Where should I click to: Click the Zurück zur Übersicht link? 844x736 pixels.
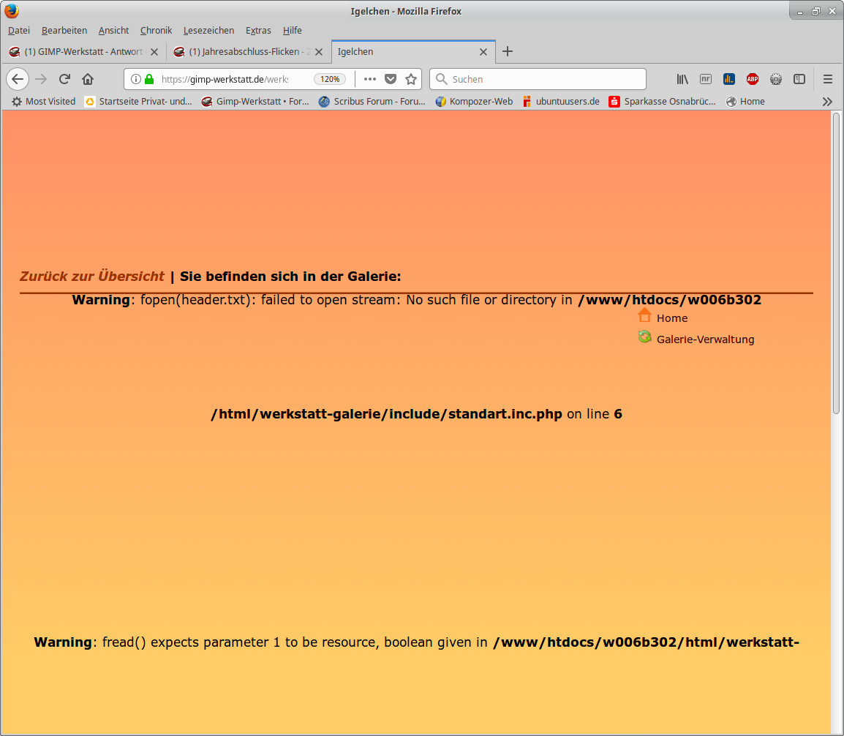tap(92, 277)
